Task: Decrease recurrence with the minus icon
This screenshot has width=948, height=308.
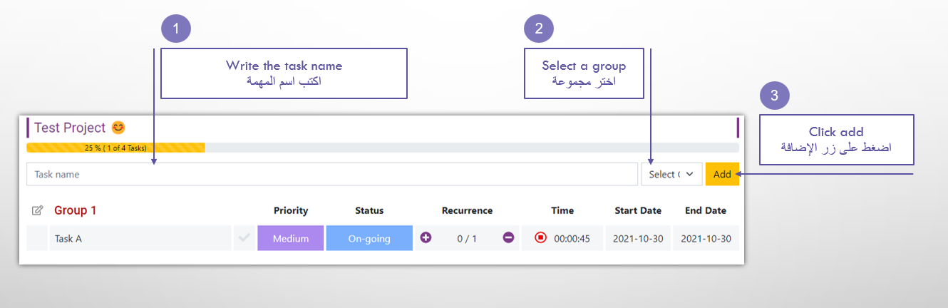Action: (x=508, y=238)
